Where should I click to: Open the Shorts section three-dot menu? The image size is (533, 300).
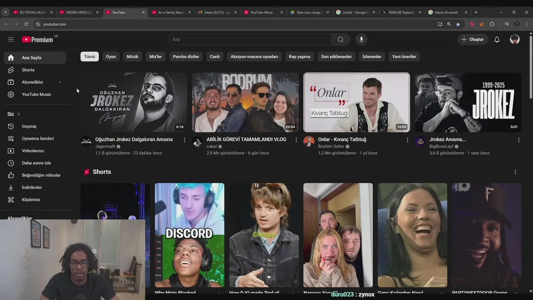click(515, 172)
